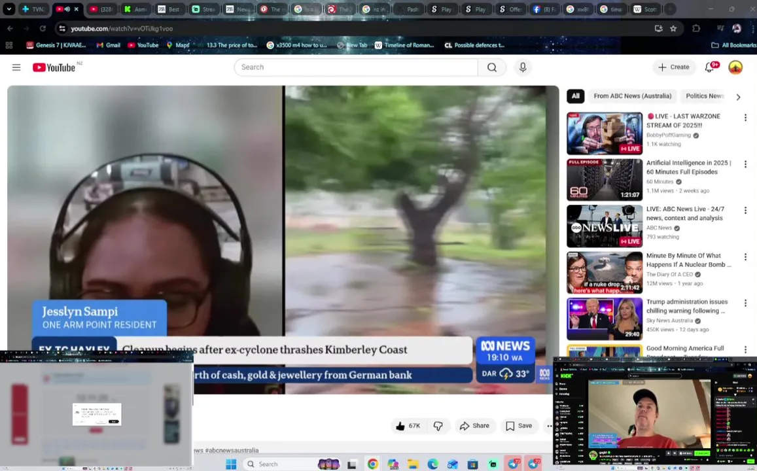757x471 pixels.
Task: Open the 60 Minutes AI episode thumbnail
Action: click(605, 180)
